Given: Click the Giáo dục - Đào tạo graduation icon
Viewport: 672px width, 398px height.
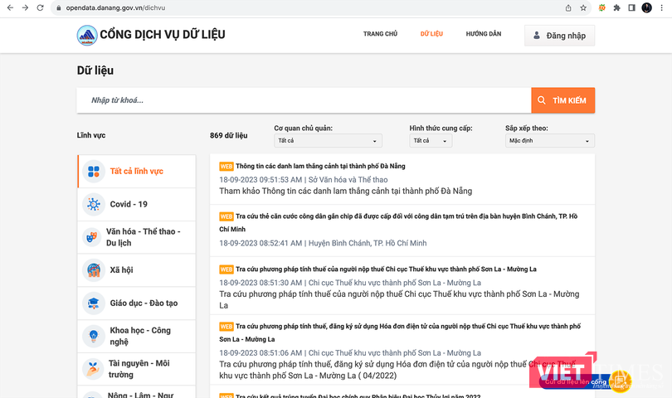Looking at the screenshot, I should click(x=93, y=303).
